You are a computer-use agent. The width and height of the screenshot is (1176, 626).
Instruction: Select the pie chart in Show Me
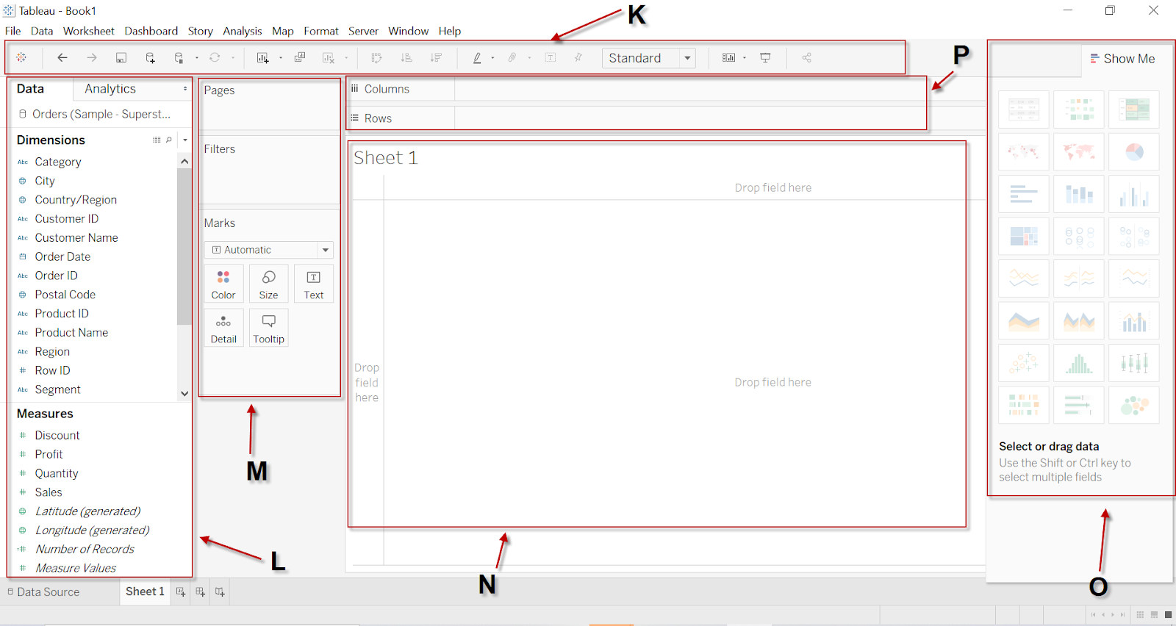pos(1134,152)
